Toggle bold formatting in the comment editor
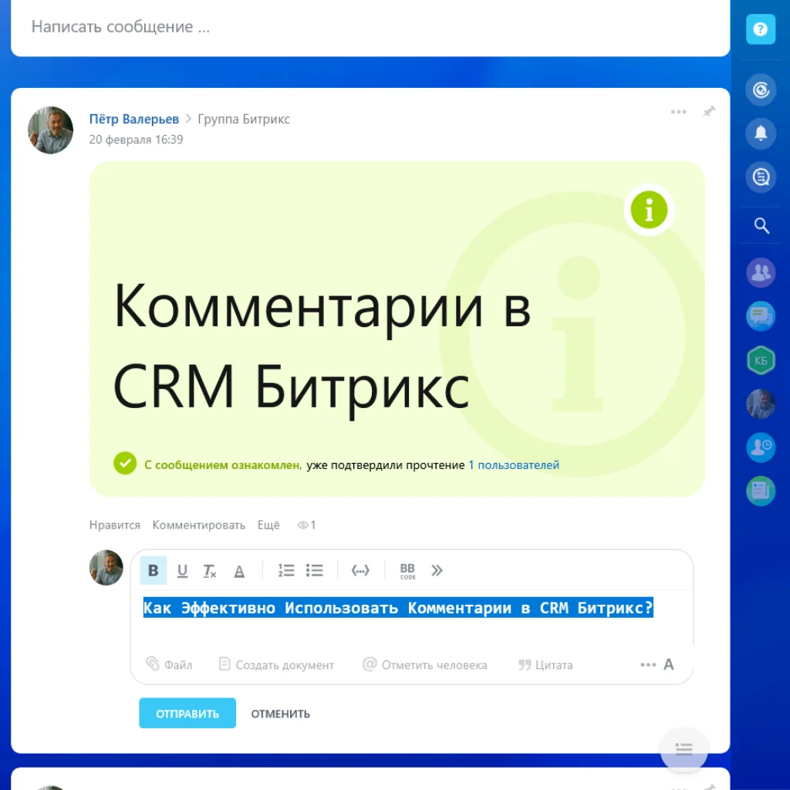The image size is (790, 790). click(x=153, y=570)
